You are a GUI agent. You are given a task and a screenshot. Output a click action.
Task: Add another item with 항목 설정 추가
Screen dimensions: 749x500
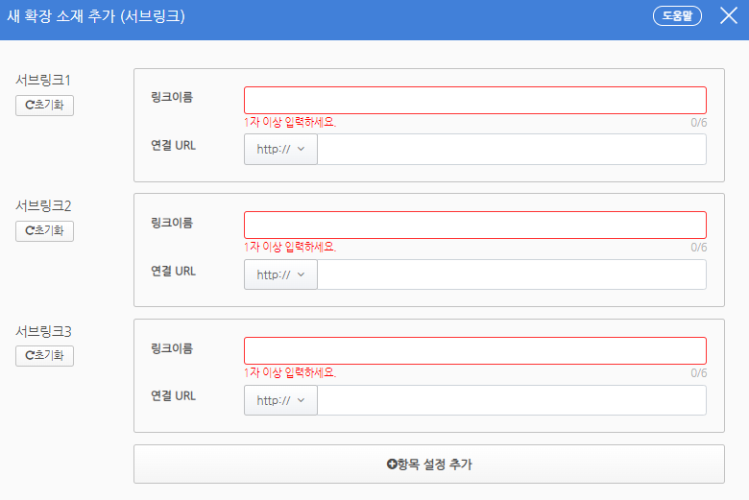click(x=429, y=464)
